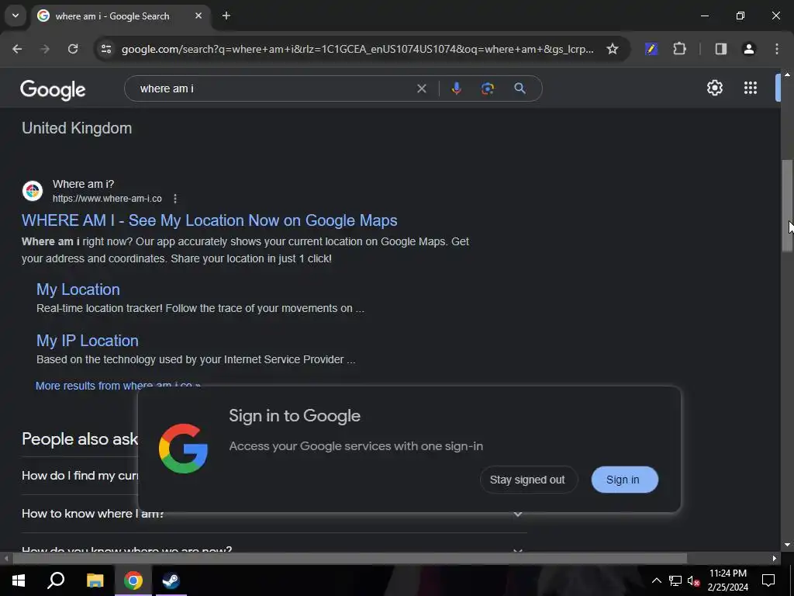Screen dimensions: 794x596
Task: Open the Chrome profile avatar icon
Action: (x=749, y=49)
